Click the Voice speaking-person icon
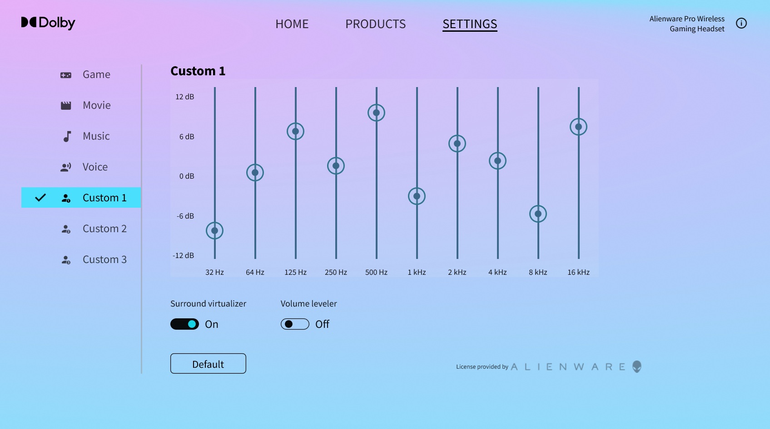770x429 pixels. 66,167
